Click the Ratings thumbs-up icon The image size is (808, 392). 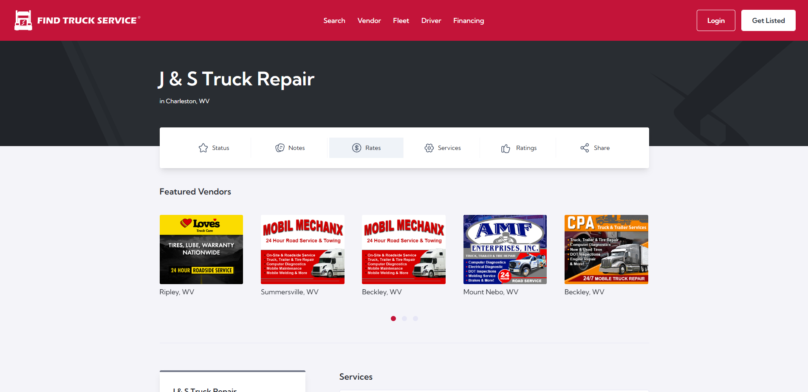(506, 148)
